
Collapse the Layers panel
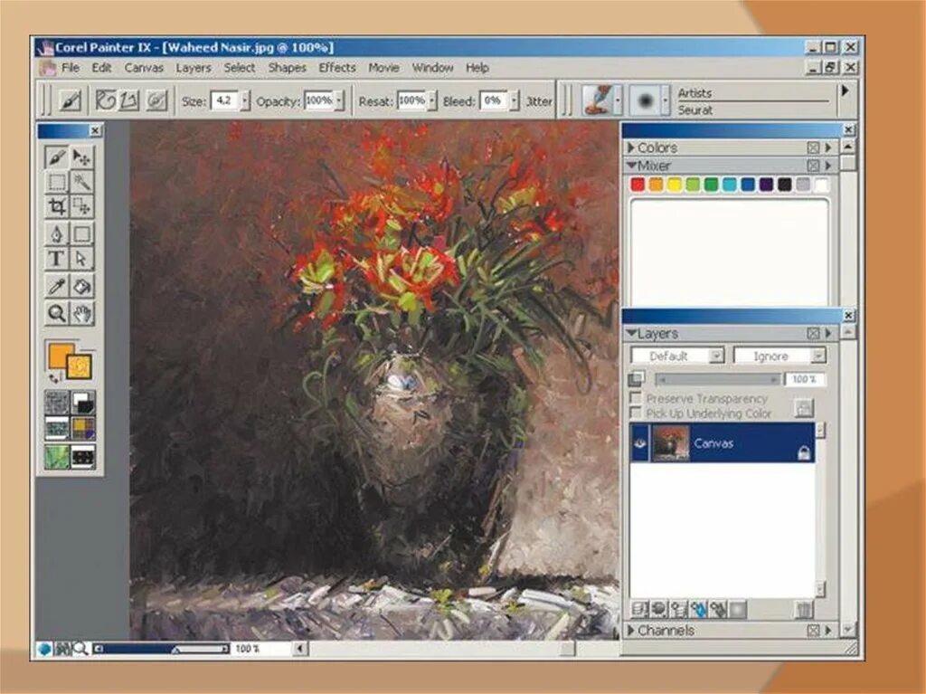pyautogui.click(x=631, y=333)
